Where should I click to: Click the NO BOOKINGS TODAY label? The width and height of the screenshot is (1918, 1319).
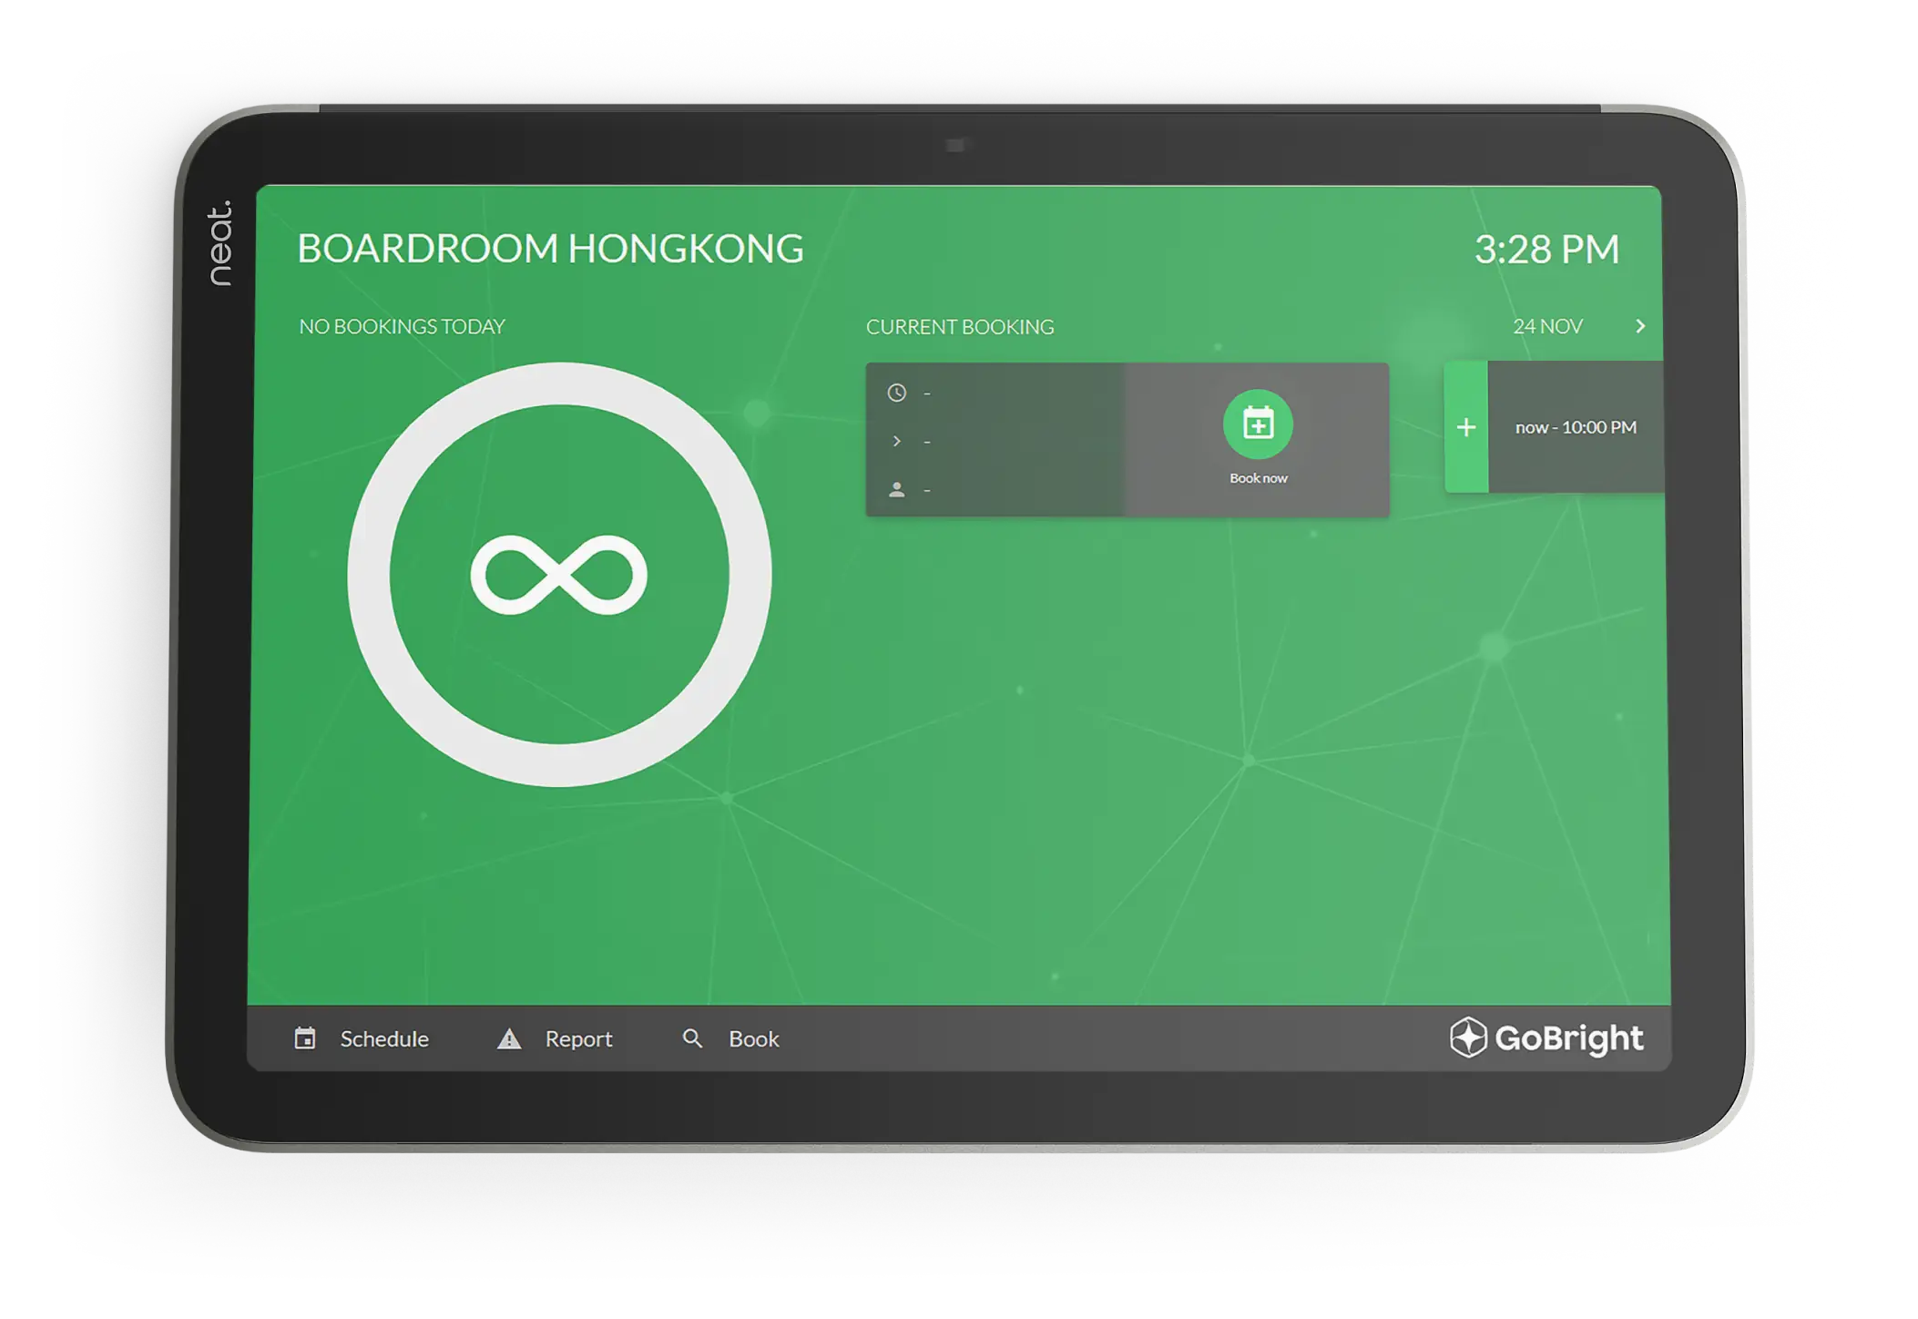(402, 326)
